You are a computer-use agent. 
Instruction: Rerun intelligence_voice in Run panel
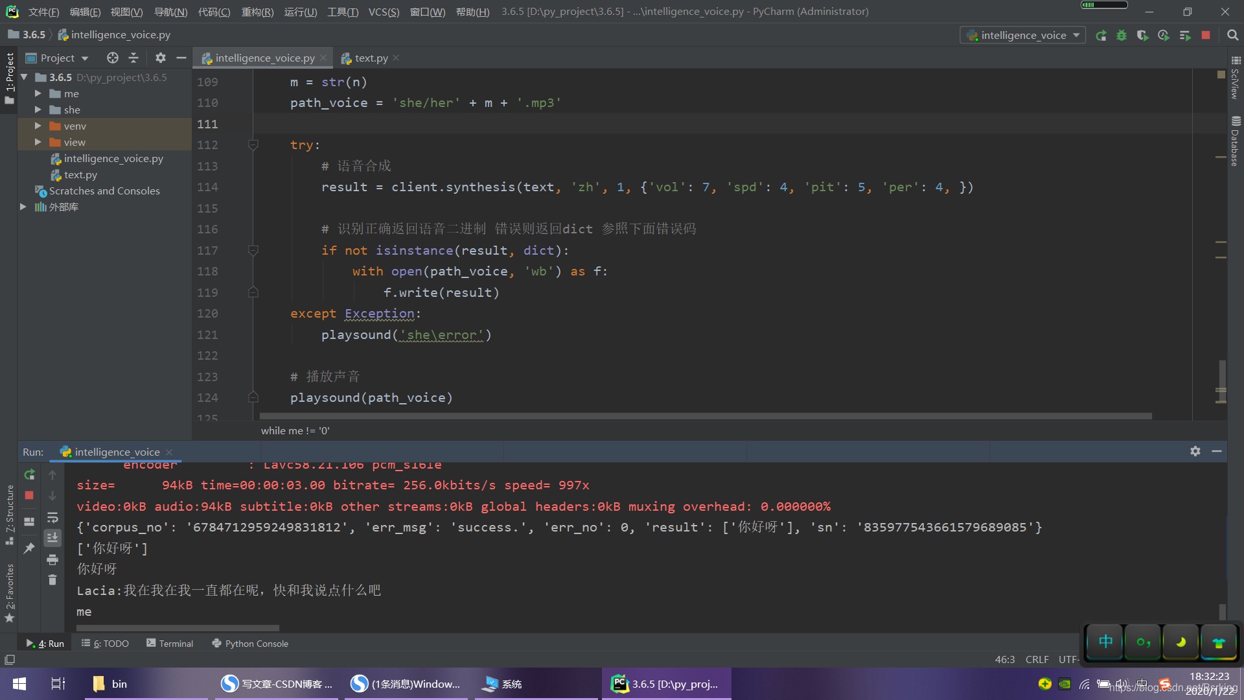pyautogui.click(x=29, y=474)
